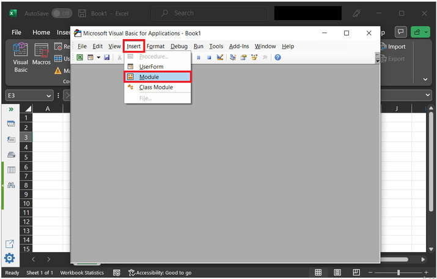Choose Class Module from the Insert menu

click(x=158, y=87)
